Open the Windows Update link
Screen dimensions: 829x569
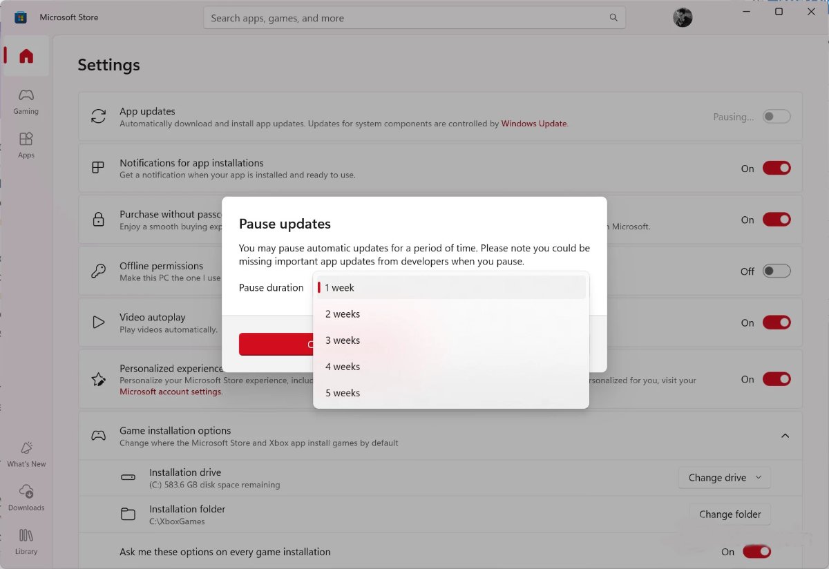534,124
